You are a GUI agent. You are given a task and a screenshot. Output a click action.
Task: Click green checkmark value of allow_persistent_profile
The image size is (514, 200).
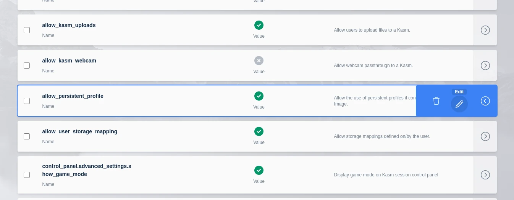[x=259, y=96]
